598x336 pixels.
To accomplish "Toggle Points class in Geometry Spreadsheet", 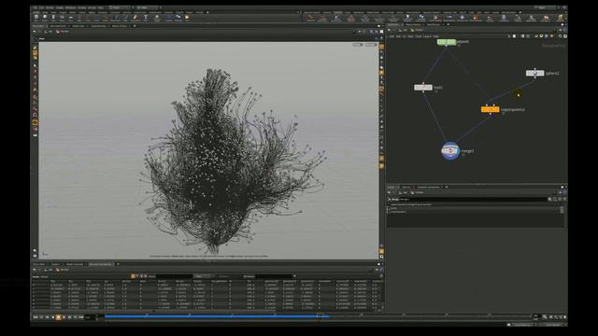I will 133,276.
